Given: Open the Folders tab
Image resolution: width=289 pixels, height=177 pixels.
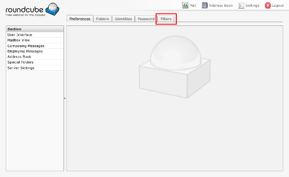Looking at the screenshot, I should coord(103,19).
